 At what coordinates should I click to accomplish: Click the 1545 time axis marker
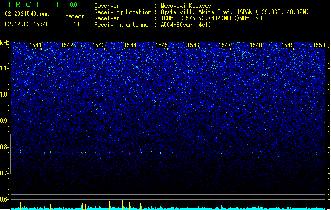pos(162,45)
